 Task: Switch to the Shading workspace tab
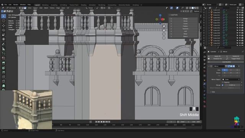pos(83,5)
